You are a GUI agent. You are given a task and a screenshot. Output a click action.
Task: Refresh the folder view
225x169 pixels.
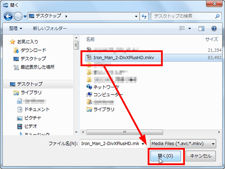[x=144, y=16]
